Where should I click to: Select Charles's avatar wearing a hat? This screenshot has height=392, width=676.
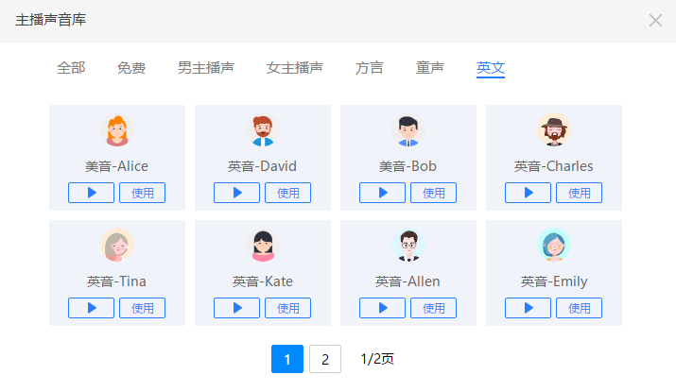pos(554,129)
